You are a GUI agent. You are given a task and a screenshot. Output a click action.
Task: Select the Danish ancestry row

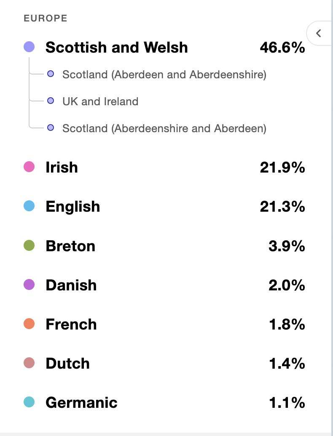[x=164, y=285]
